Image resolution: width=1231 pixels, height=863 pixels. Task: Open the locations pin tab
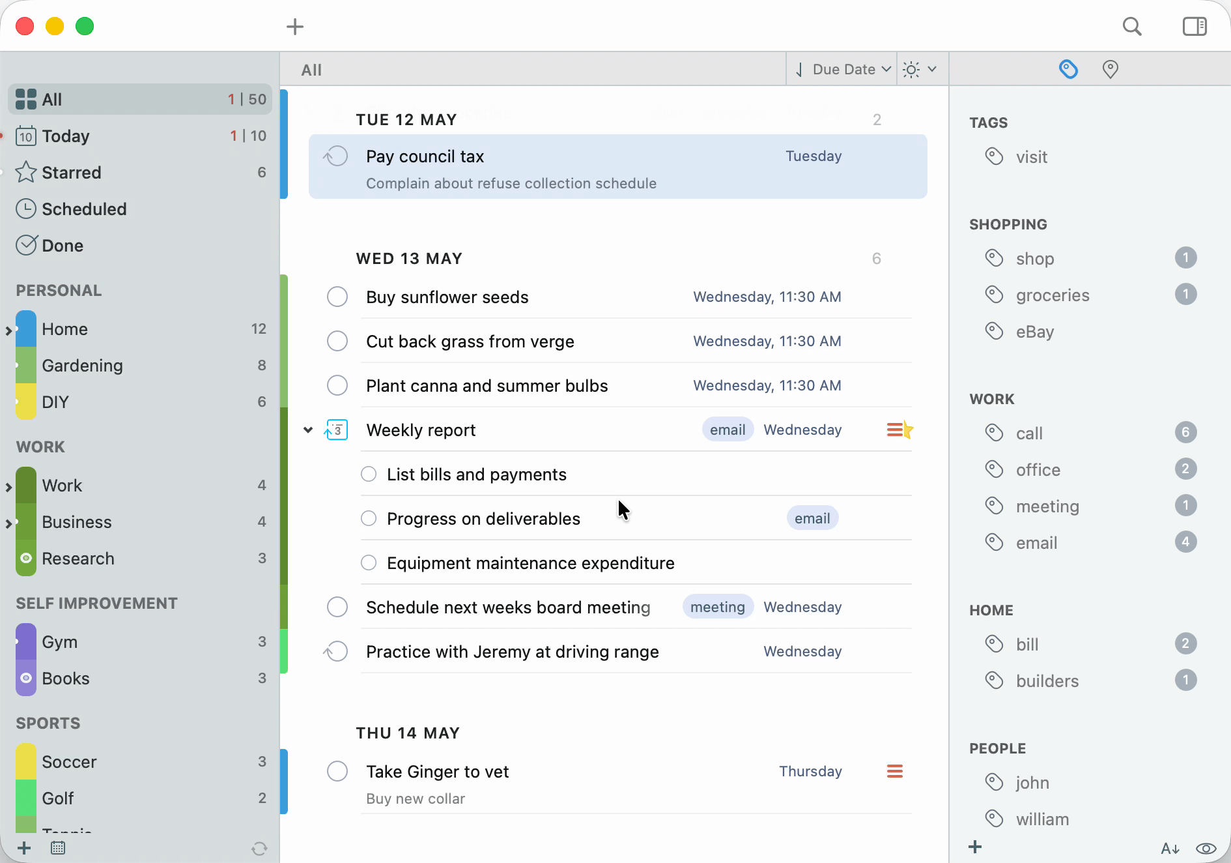1111,69
